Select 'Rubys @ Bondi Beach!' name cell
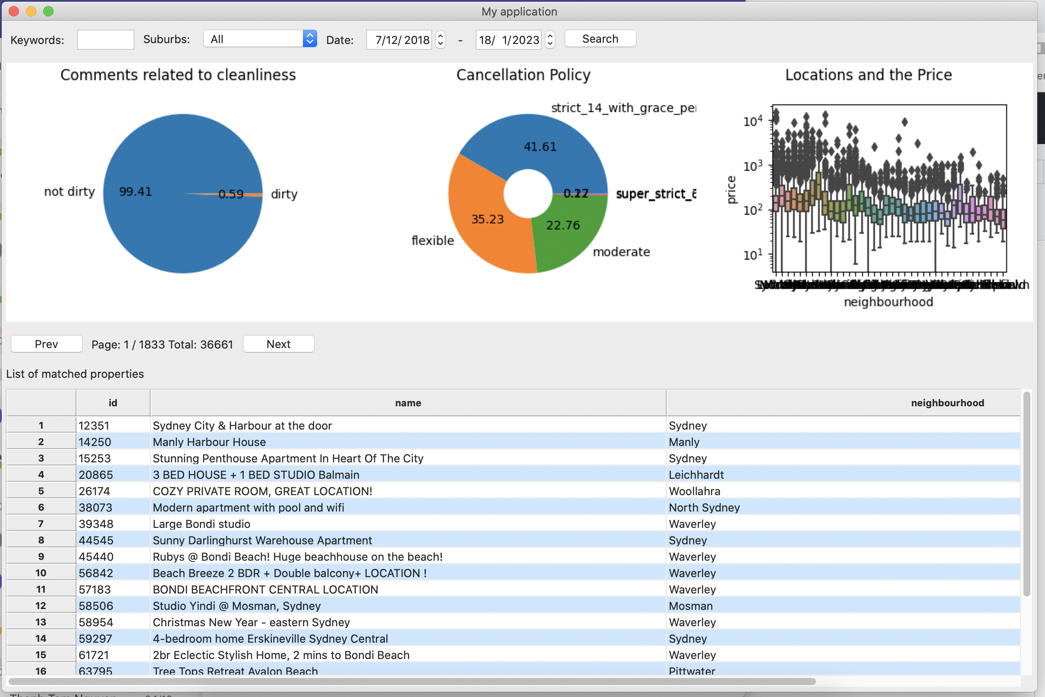The height and width of the screenshot is (697, 1045). click(x=408, y=556)
